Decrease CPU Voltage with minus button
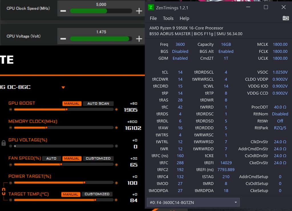 click(63, 39)
